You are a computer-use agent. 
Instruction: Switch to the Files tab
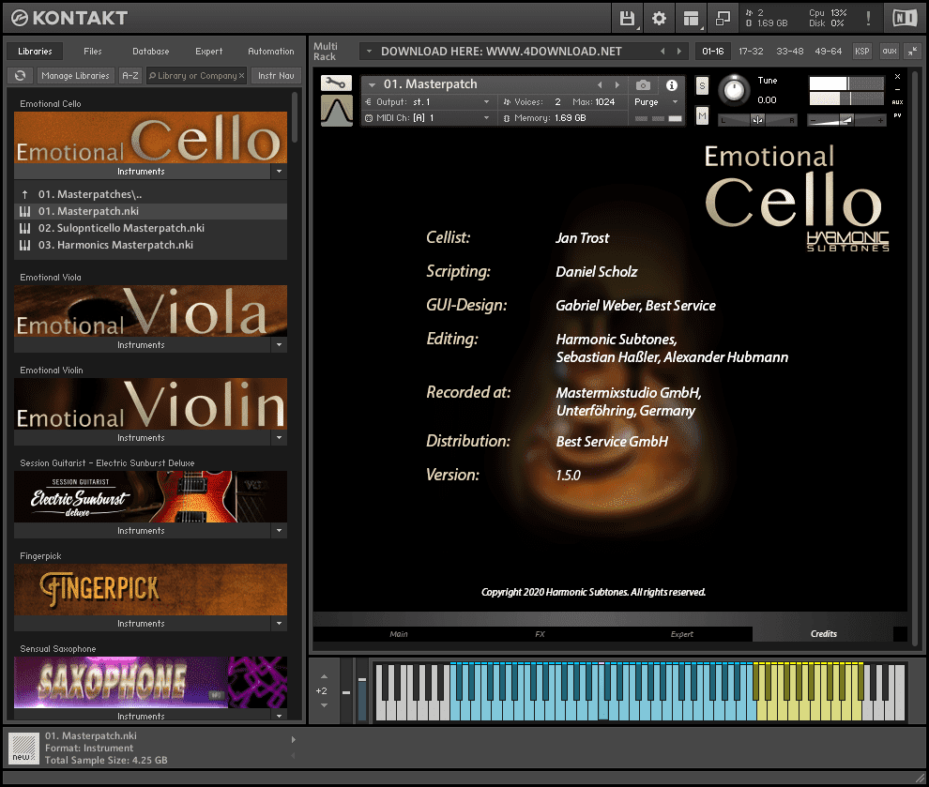[92, 51]
